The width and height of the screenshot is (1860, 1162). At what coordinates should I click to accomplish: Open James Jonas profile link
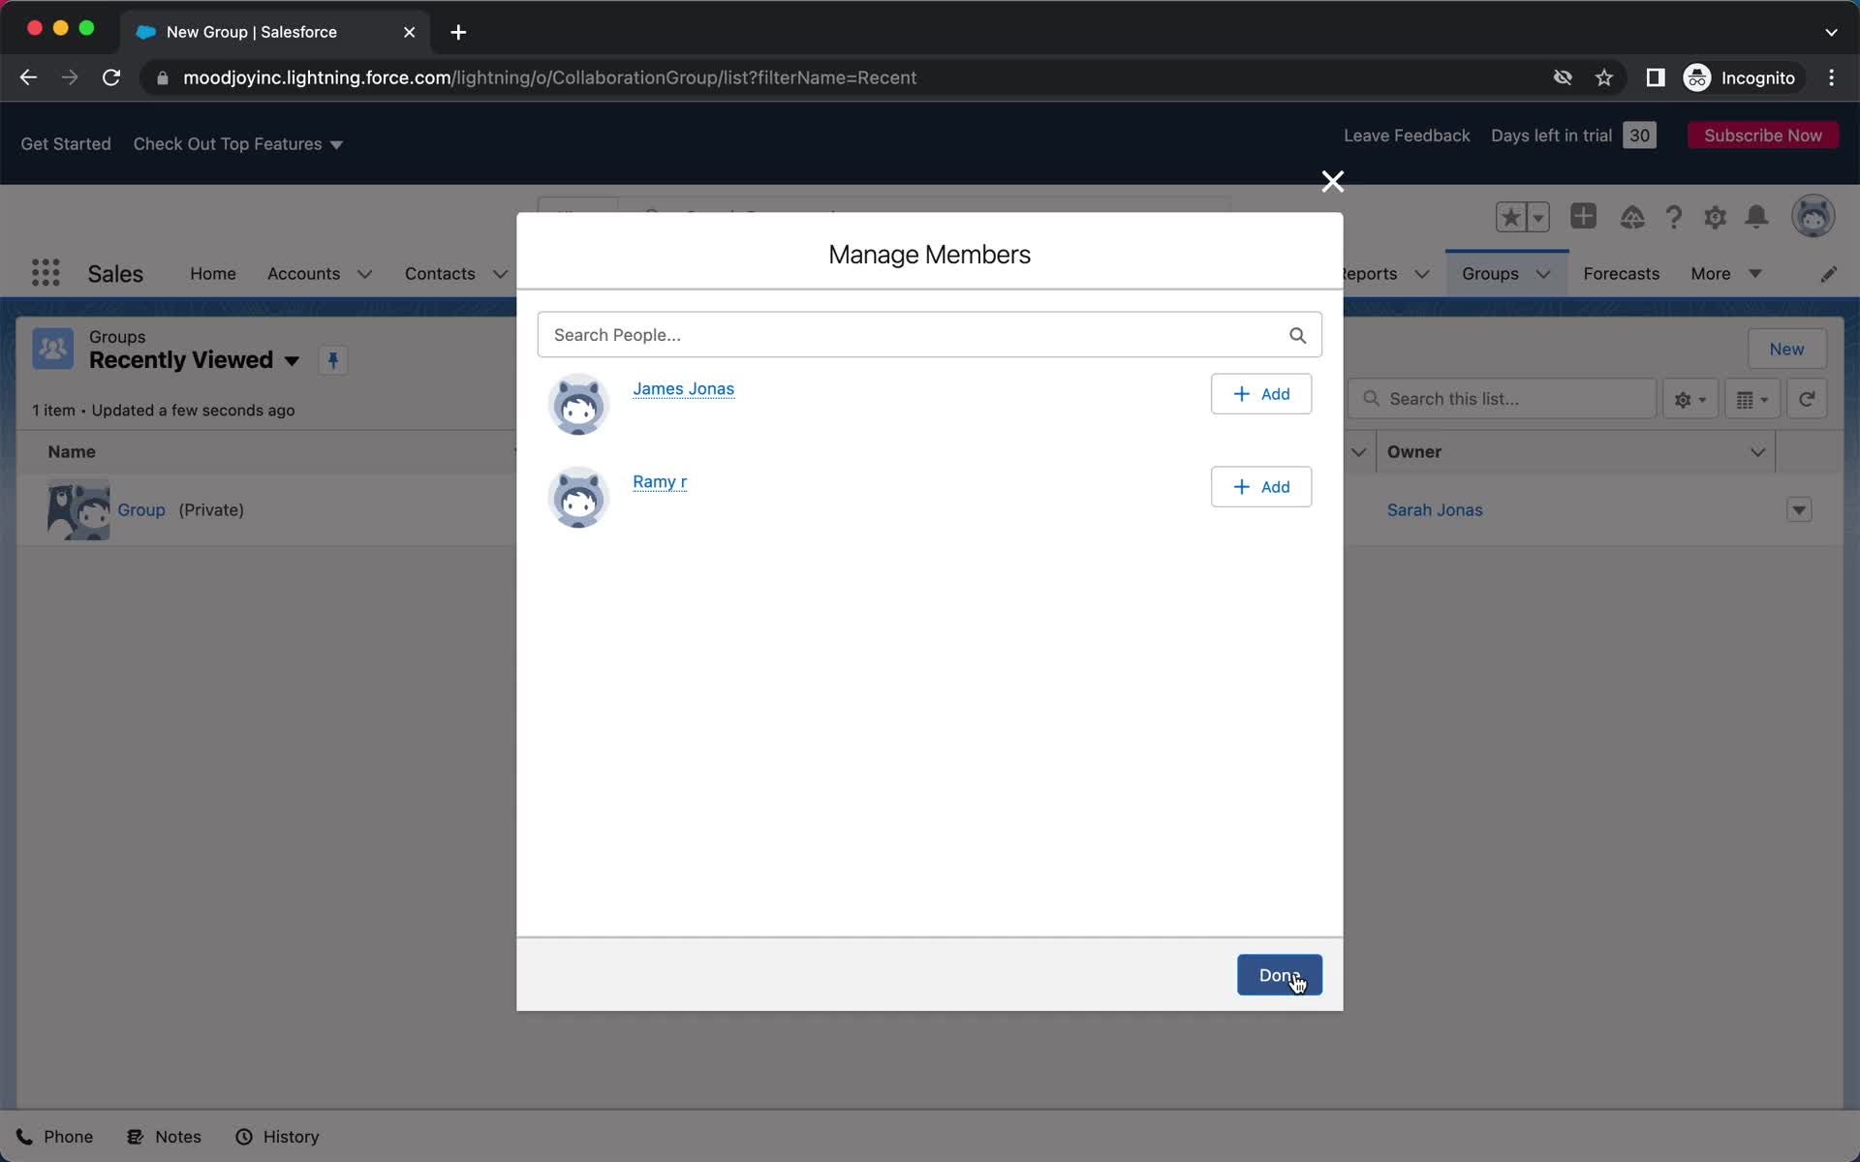coord(683,388)
